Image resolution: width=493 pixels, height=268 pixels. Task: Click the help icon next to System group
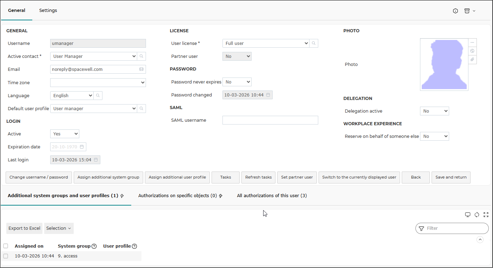94,246
